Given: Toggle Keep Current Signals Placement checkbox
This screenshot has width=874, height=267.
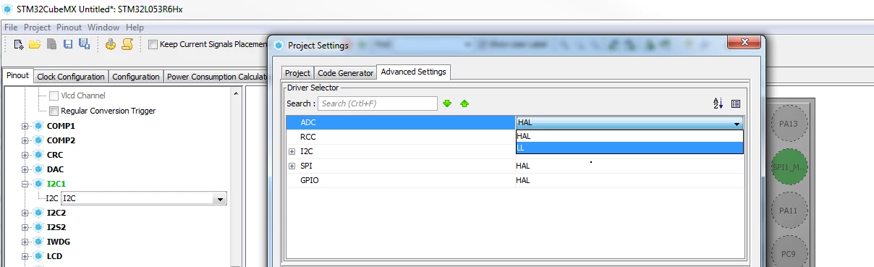Looking at the screenshot, I should tap(153, 44).
